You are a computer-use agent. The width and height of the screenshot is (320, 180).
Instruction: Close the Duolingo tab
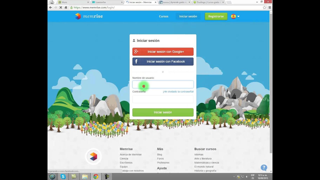(223, 2)
